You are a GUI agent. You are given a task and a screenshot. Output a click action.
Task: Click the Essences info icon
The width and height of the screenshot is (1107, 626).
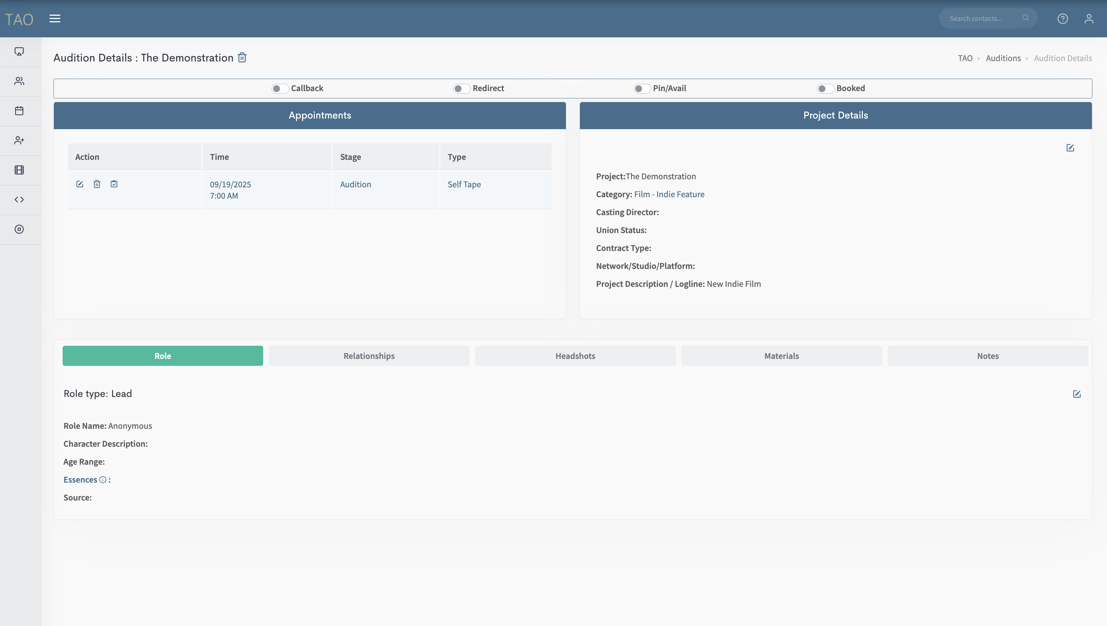(103, 480)
